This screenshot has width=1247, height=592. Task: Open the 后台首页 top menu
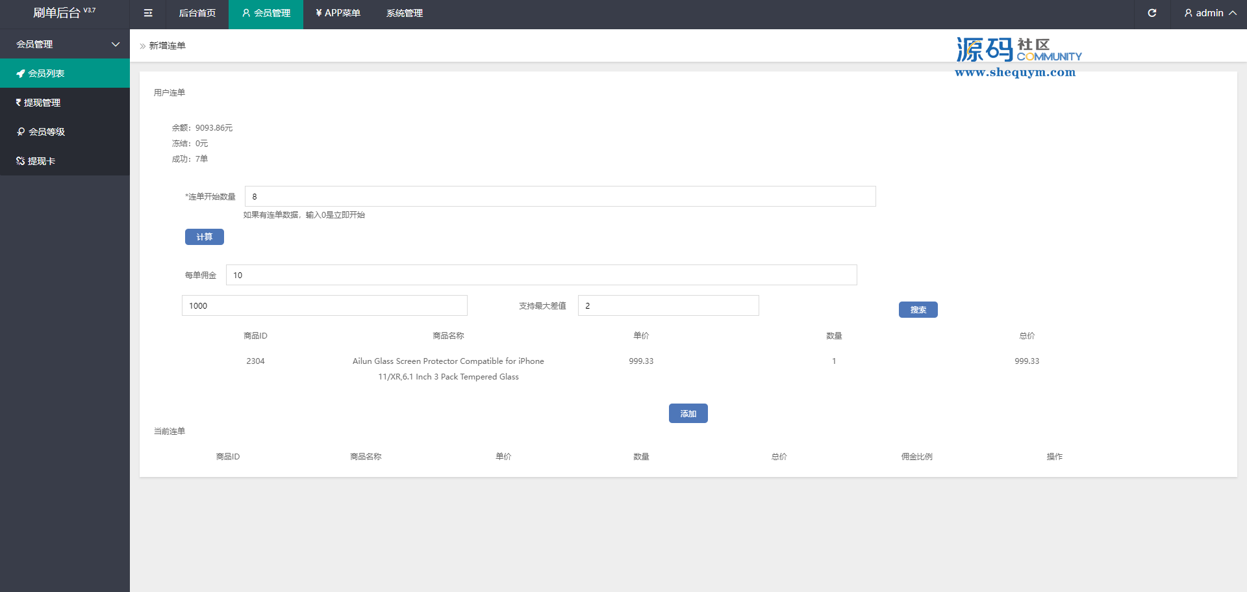(197, 13)
